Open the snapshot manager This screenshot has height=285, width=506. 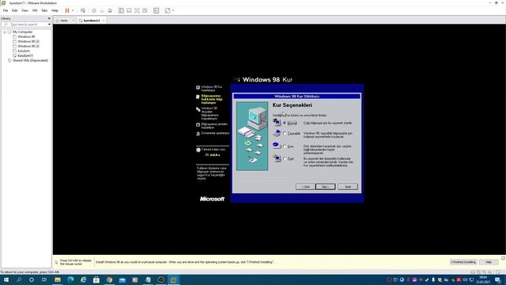[x=110, y=10]
